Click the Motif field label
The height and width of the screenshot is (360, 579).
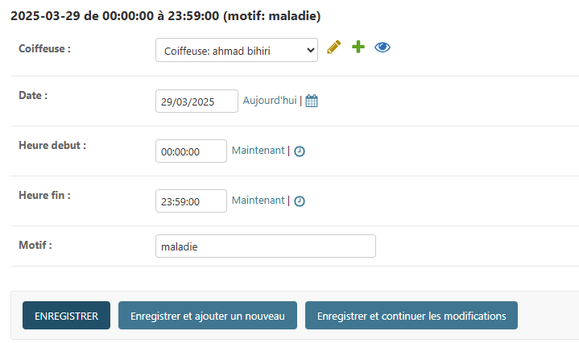[x=35, y=245]
